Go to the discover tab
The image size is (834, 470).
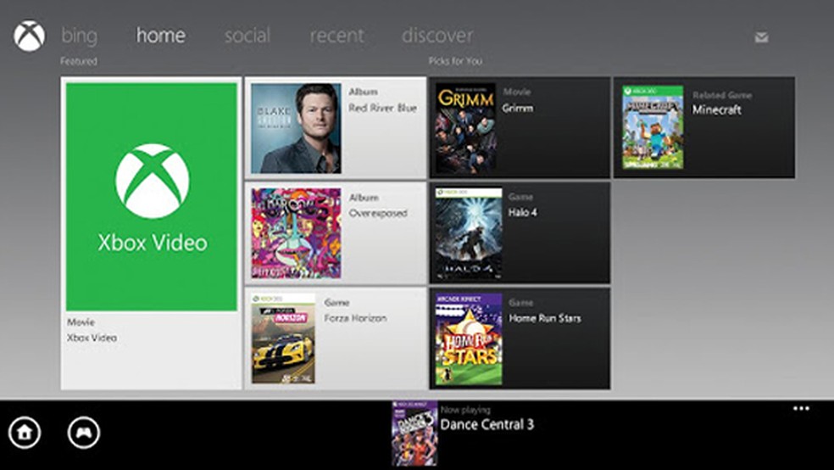click(437, 35)
